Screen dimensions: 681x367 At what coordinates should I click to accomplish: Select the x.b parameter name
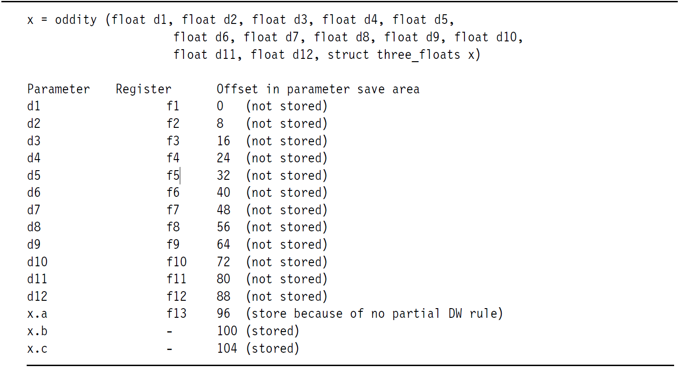click(37, 331)
